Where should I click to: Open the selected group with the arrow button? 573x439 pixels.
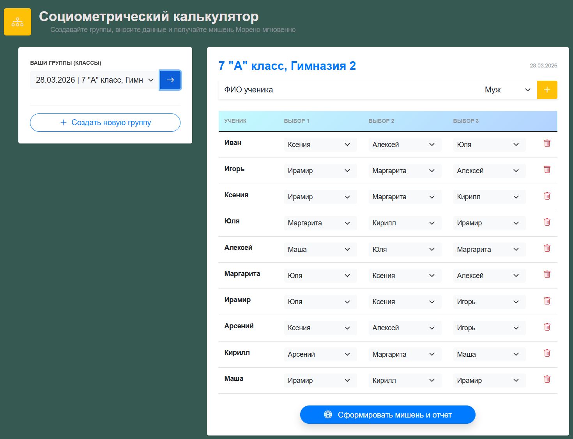click(170, 80)
